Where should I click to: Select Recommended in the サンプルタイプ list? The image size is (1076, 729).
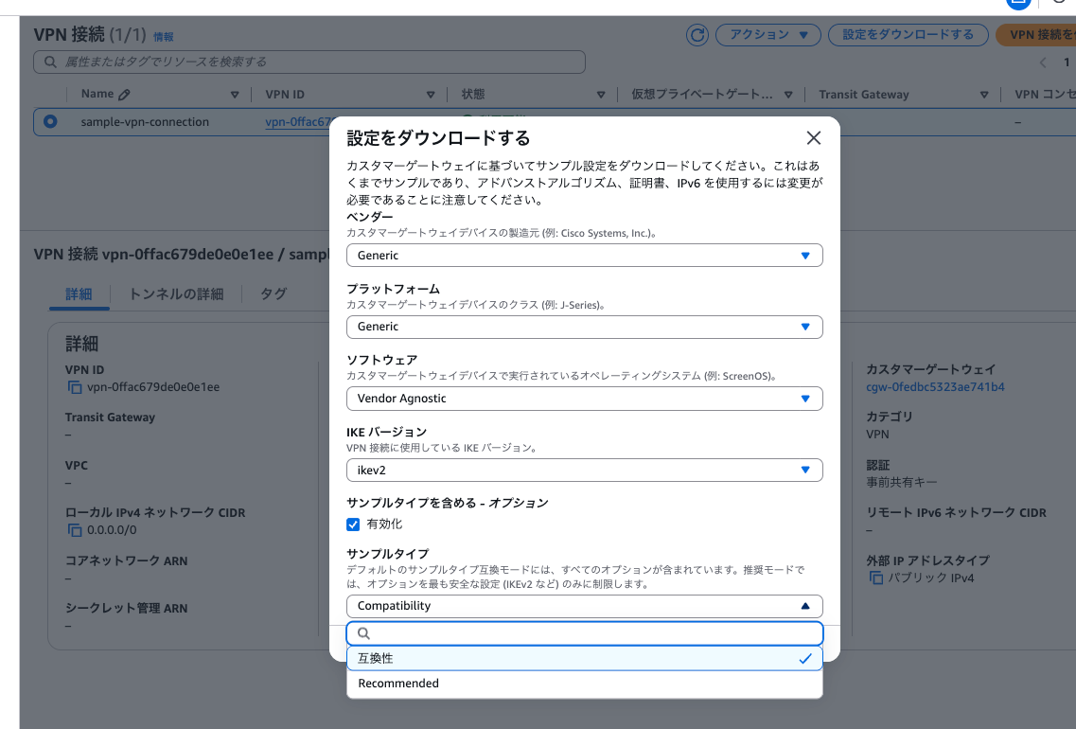[x=397, y=683]
